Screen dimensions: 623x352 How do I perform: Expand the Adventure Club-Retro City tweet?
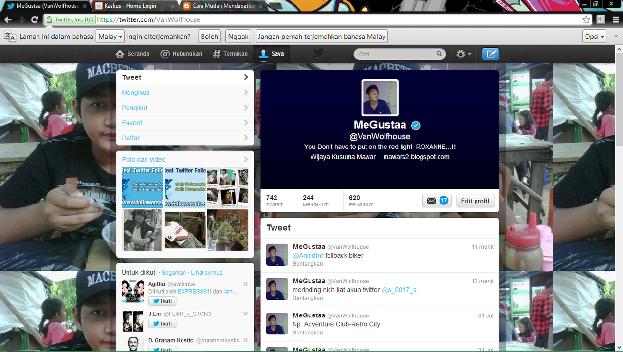pyautogui.click(x=308, y=333)
